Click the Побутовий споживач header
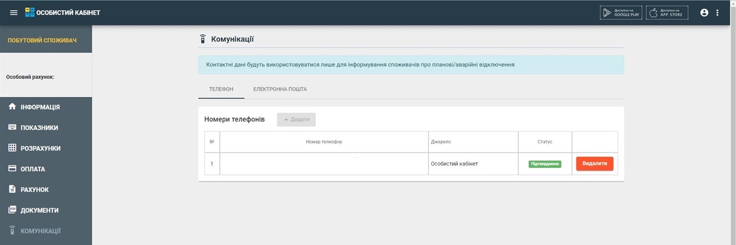 coord(42,41)
